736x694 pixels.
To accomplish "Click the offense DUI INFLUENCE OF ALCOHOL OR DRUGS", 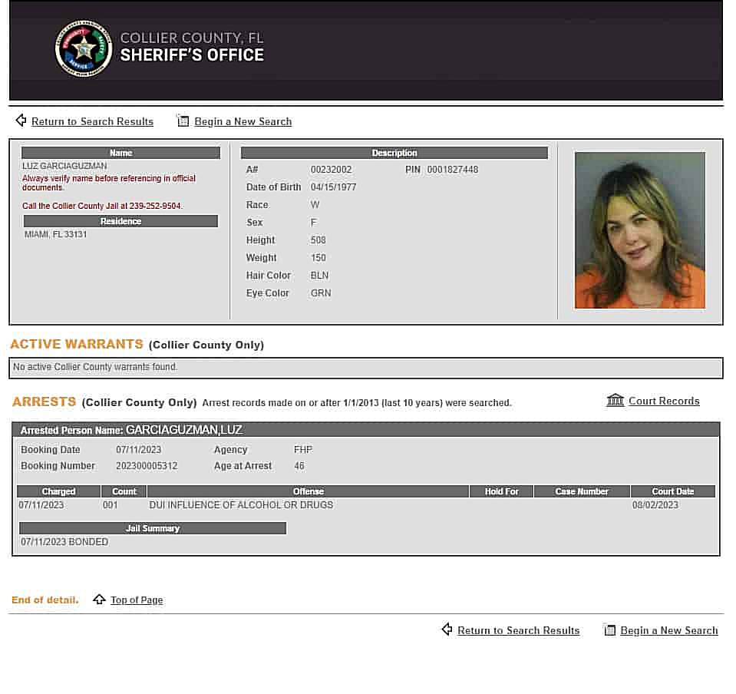I will click(x=241, y=505).
